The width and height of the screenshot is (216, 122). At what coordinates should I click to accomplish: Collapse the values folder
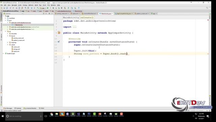(x=8, y=45)
